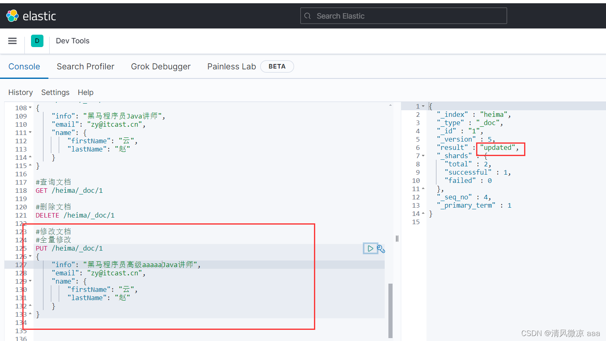Open History in the console

pyautogui.click(x=21, y=92)
